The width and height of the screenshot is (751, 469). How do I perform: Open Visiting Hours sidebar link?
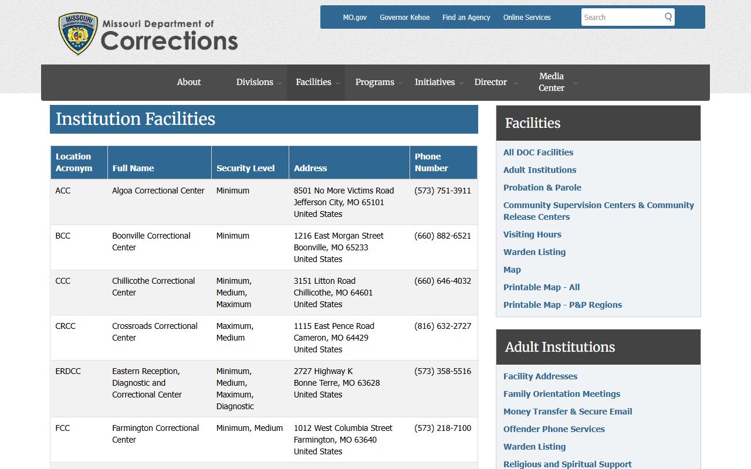pos(532,235)
